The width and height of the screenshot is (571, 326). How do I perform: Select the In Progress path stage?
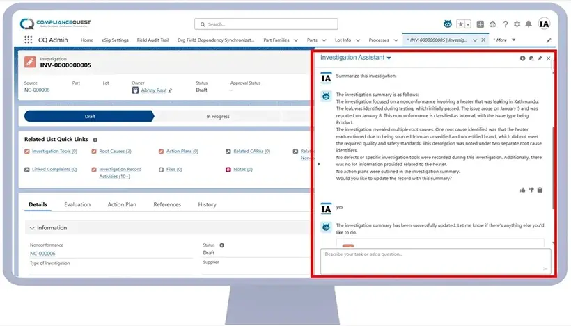point(218,116)
